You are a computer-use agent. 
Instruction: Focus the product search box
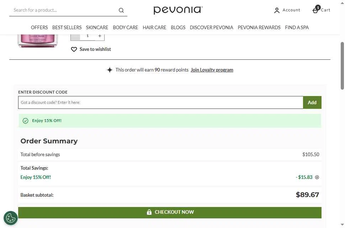(x=64, y=10)
